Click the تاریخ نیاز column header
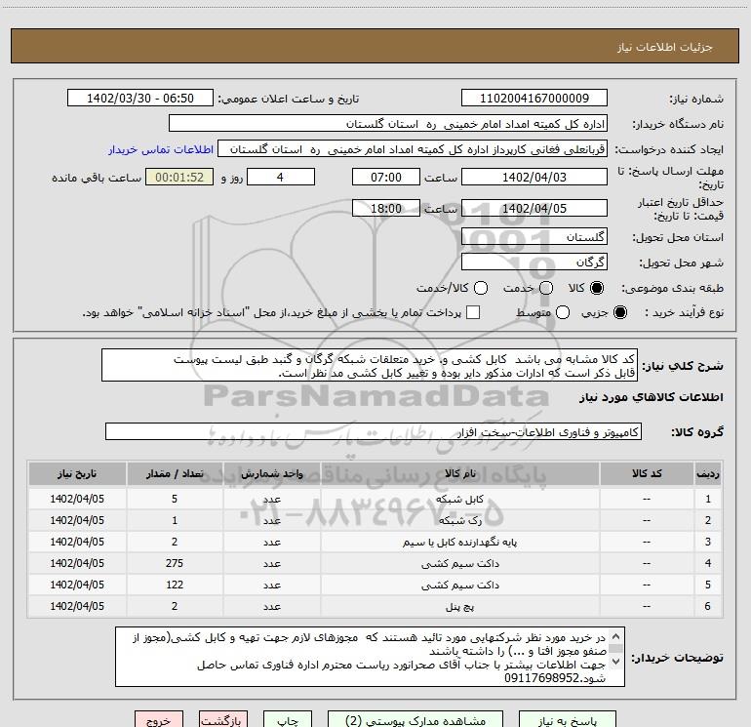Viewport: 751px width, 727px height. 77,473
